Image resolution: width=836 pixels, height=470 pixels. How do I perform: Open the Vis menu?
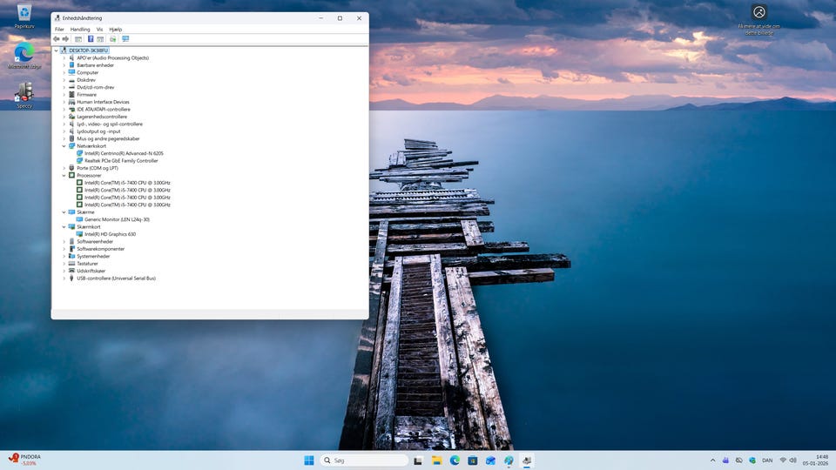click(x=99, y=30)
